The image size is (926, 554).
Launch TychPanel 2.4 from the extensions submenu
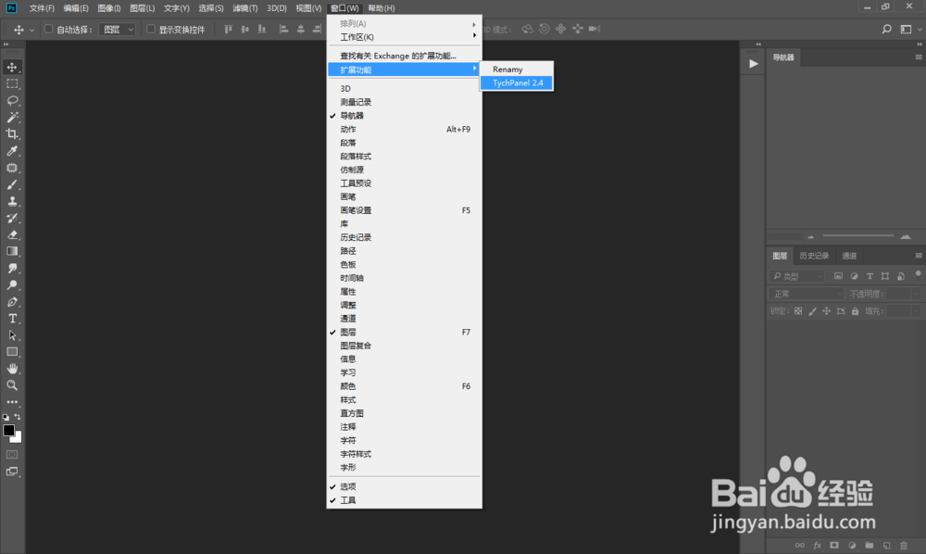coord(516,82)
